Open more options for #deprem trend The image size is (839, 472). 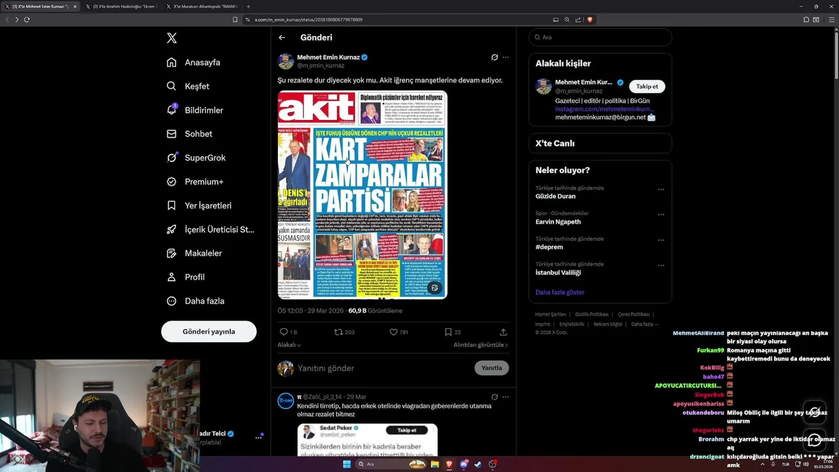point(661,240)
